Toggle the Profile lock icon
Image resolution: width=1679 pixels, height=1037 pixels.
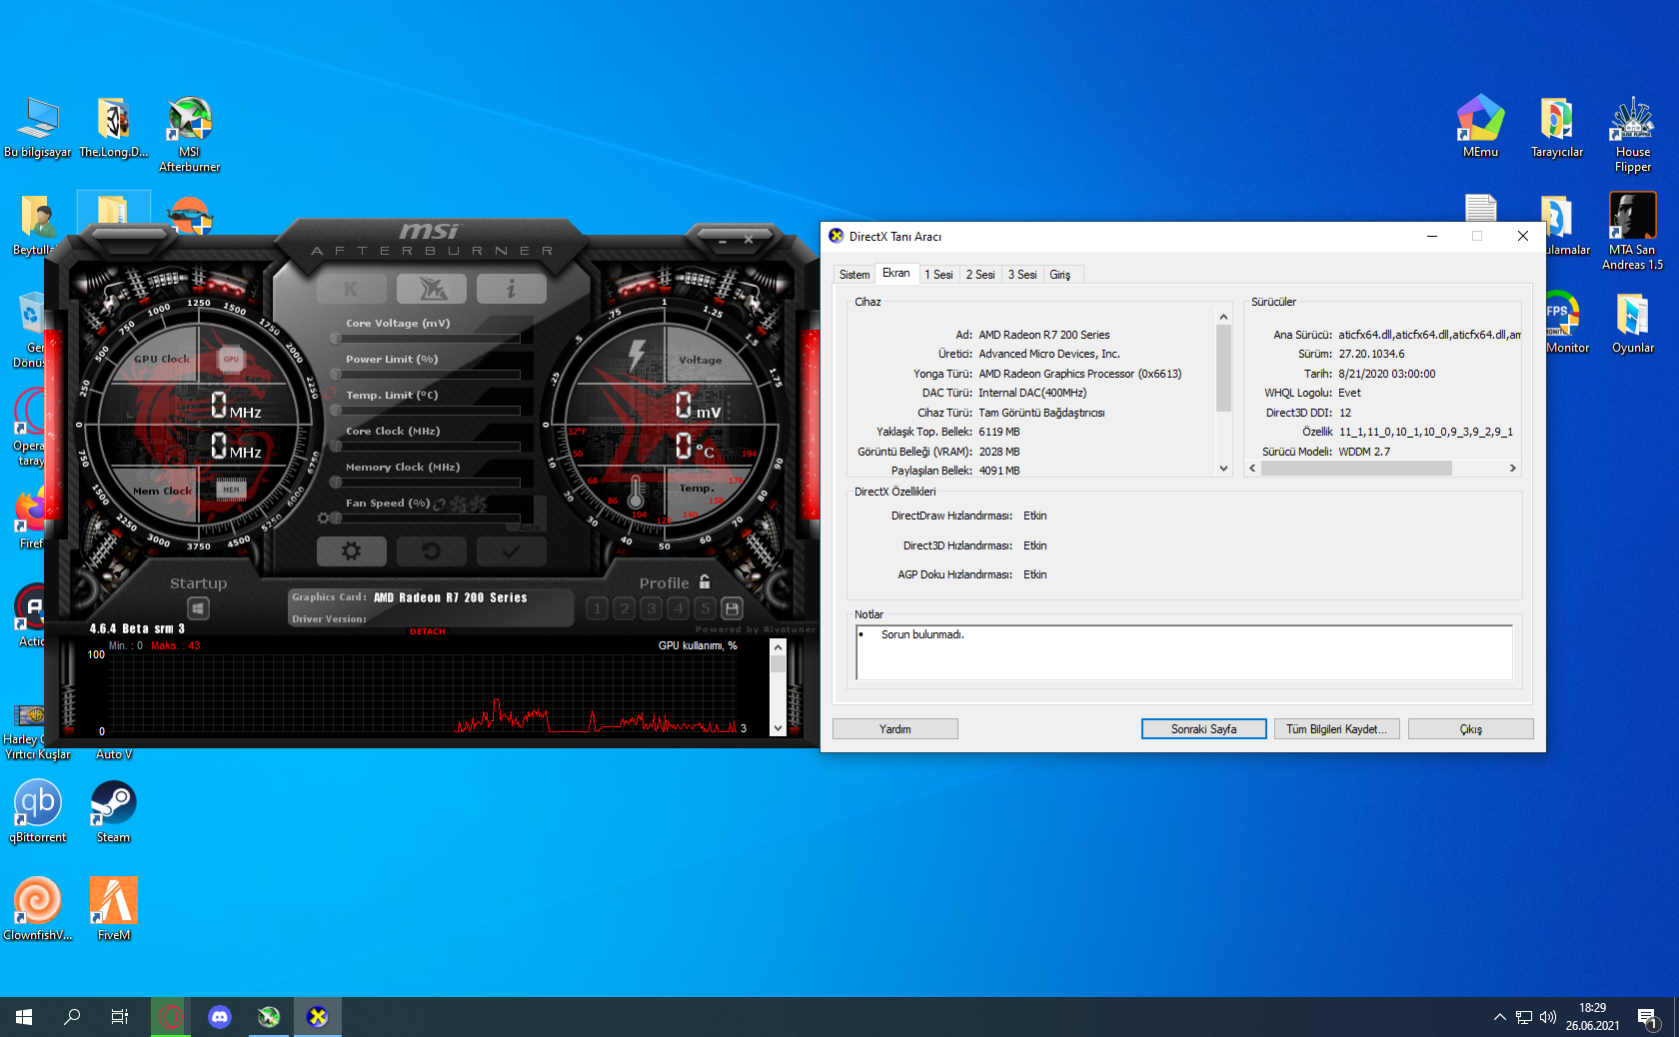coord(705,581)
